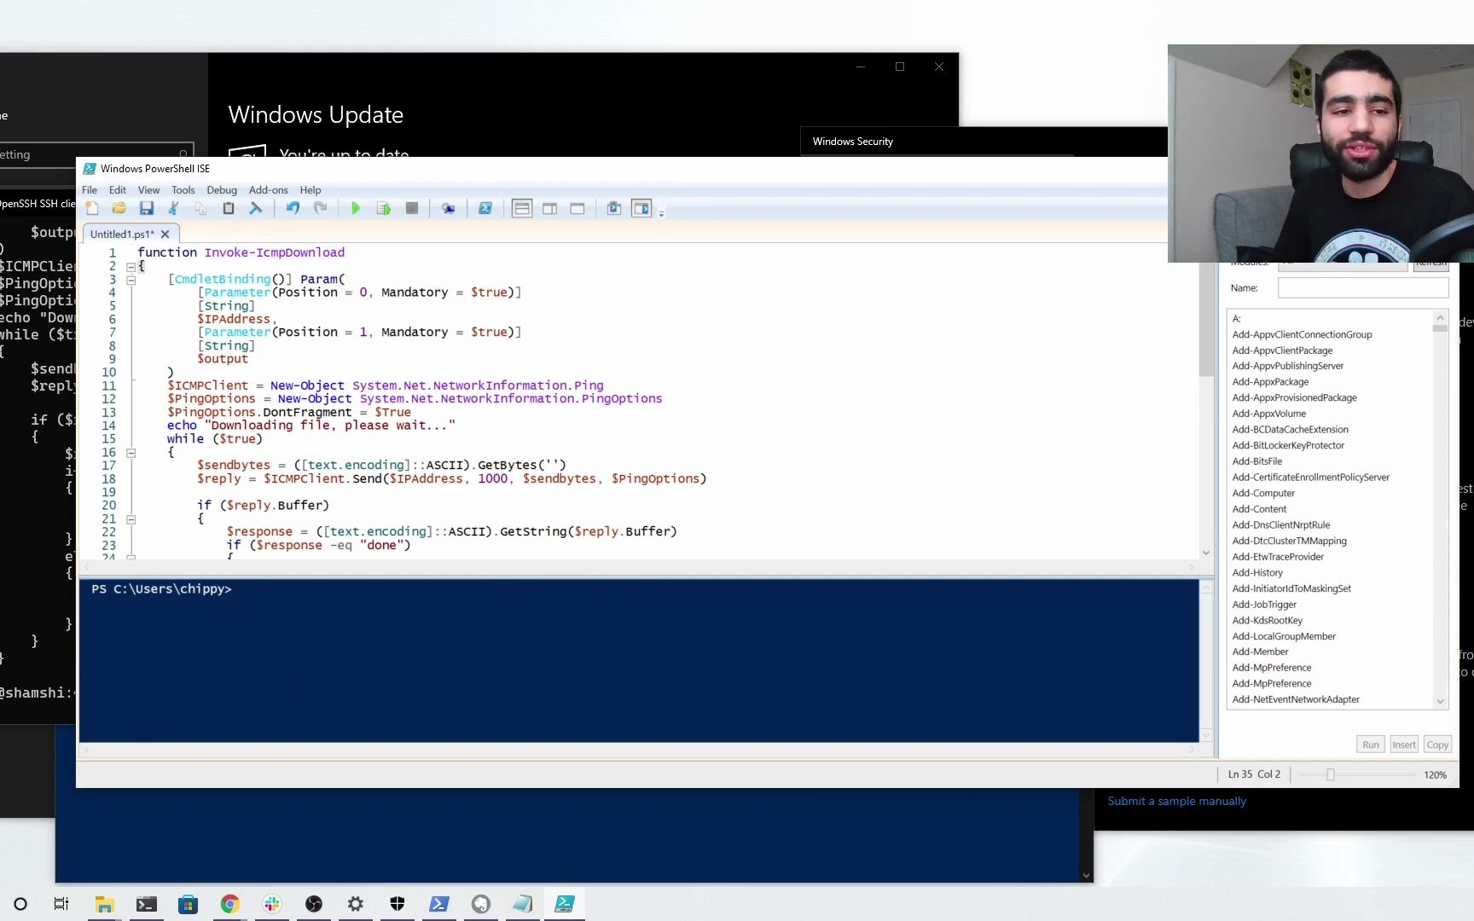
Task: Click the Insert button in Commands pane
Action: click(1404, 744)
